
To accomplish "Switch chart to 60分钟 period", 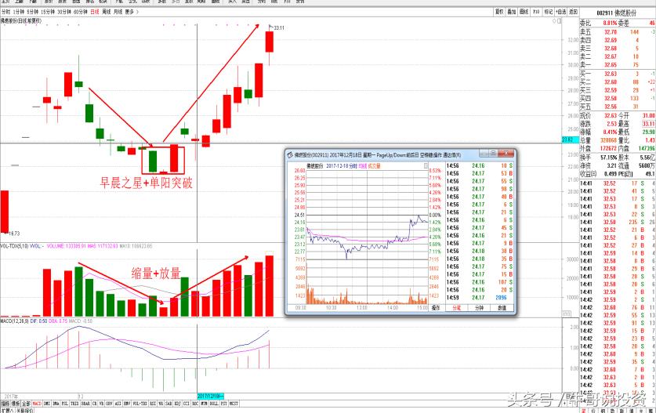I will coord(80,12).
